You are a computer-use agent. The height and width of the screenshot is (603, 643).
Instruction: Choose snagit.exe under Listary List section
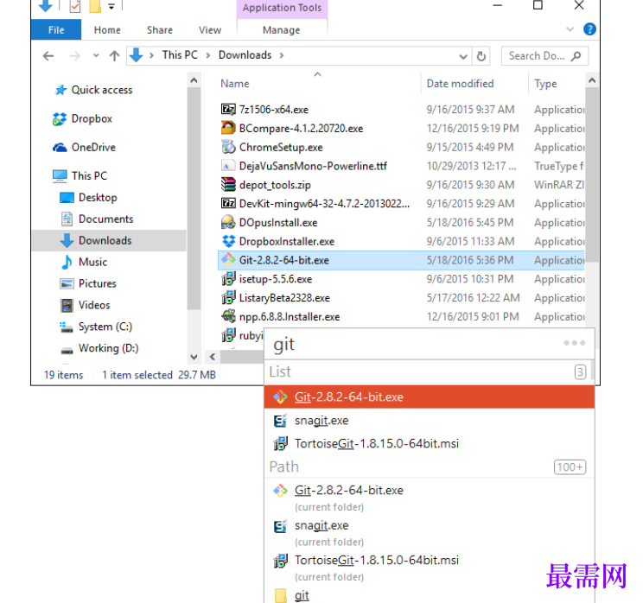(x=429, y=420)
